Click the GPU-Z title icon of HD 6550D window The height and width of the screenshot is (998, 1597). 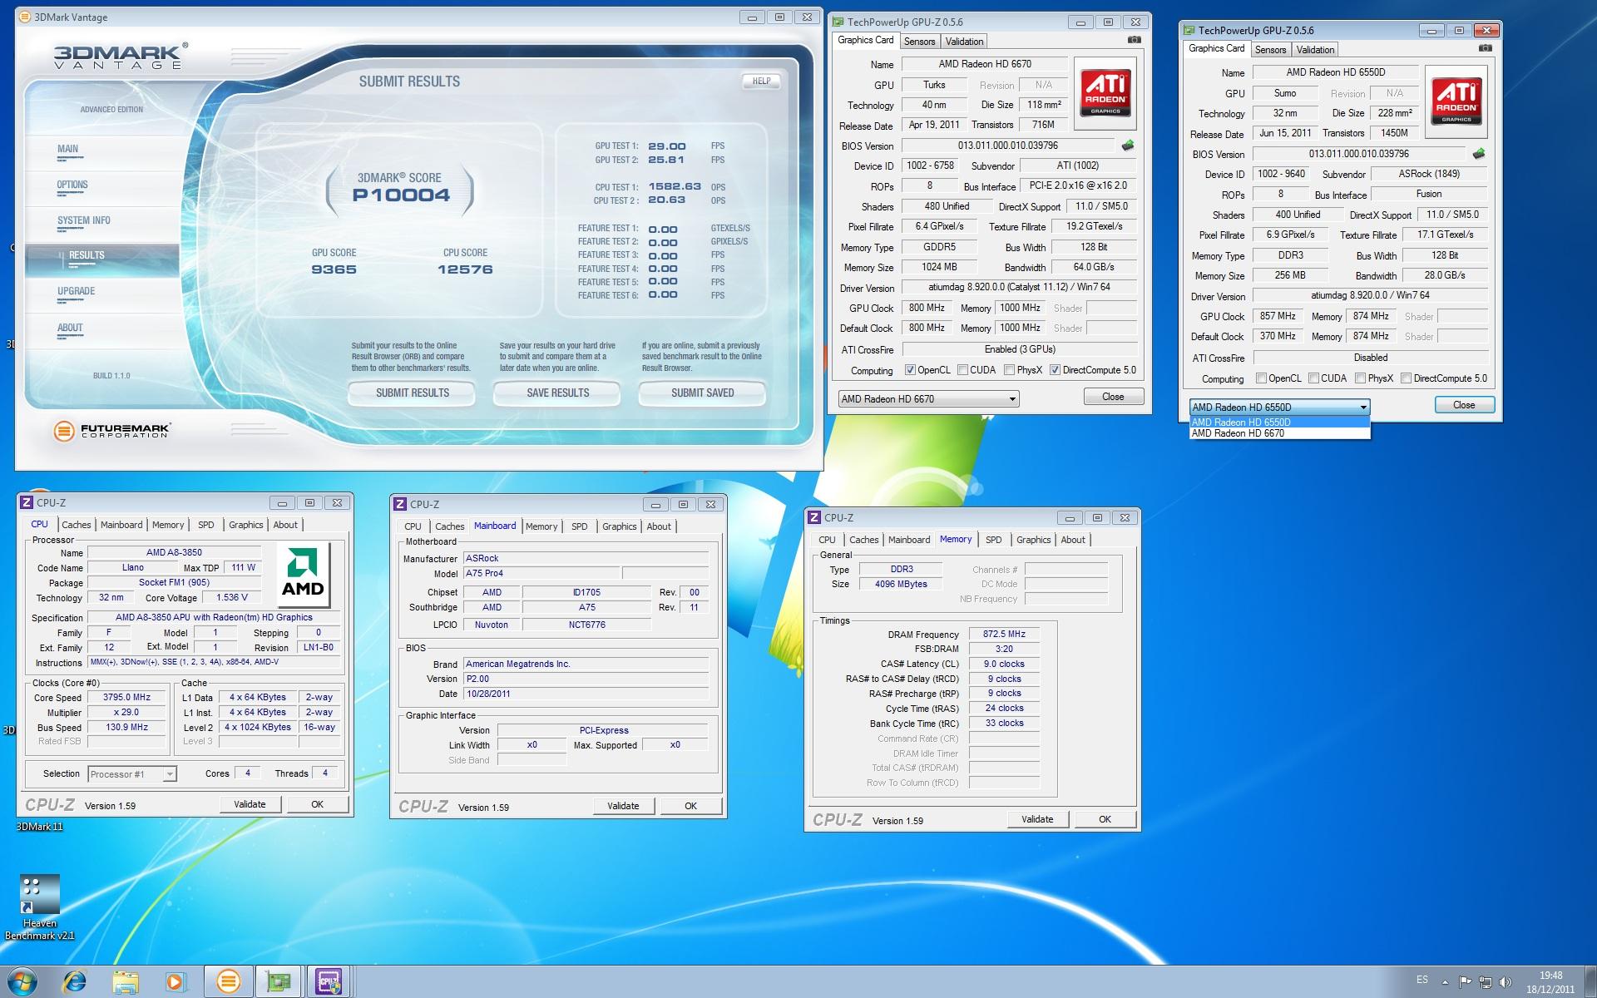pyautogui.click(x=1189, y=31)
